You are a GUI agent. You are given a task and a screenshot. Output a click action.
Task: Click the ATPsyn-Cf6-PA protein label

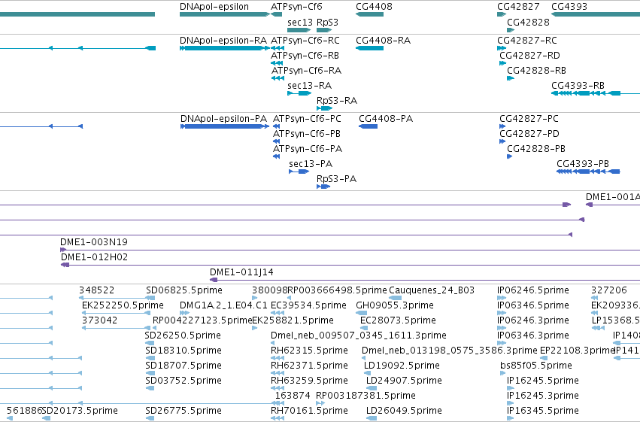coord(308,149)
